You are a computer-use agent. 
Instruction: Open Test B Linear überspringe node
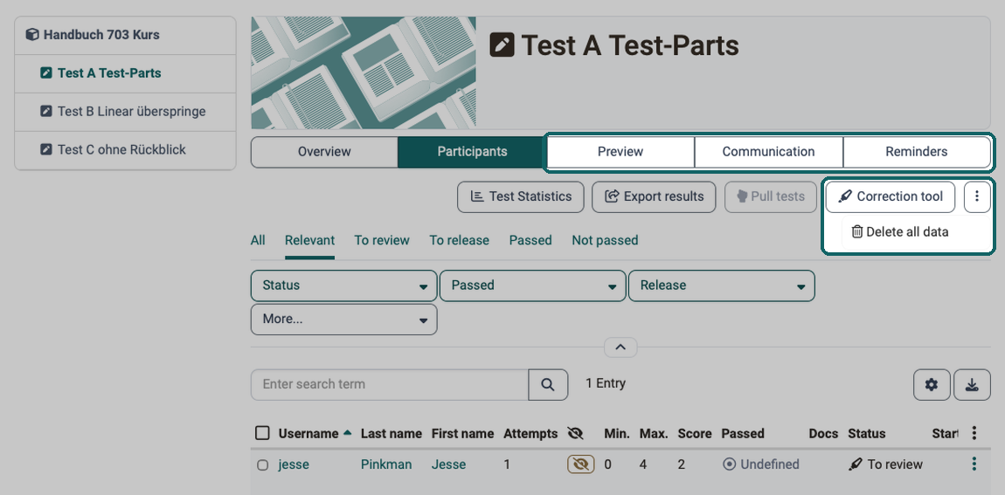[126, 112]
